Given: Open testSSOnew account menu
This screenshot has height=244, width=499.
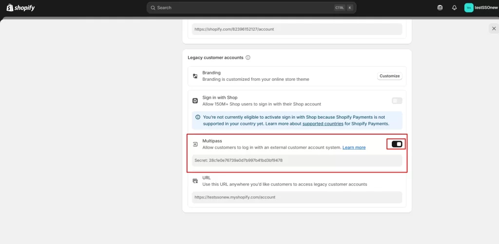Looking at the screenshot, I should [x=481, y=8].
